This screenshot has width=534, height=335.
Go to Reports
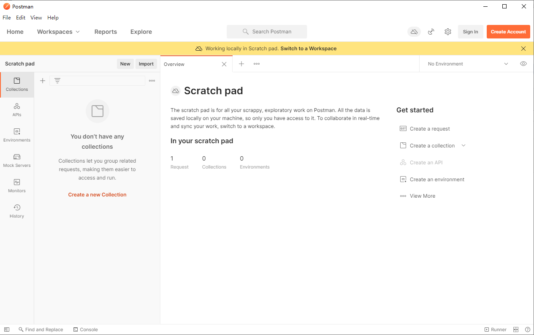(106, 32)
